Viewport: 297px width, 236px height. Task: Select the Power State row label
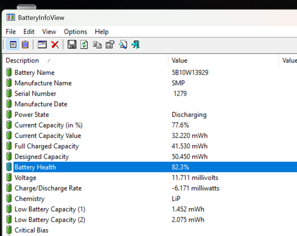[x=32, y=115]
